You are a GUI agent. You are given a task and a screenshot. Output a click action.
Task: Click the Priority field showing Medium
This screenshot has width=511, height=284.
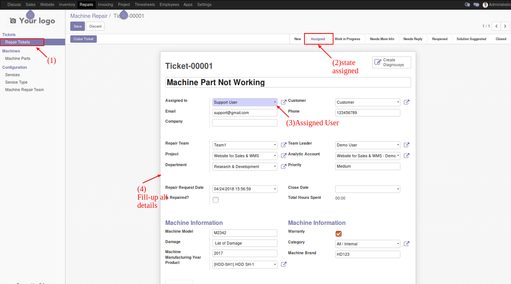point(368,166)
